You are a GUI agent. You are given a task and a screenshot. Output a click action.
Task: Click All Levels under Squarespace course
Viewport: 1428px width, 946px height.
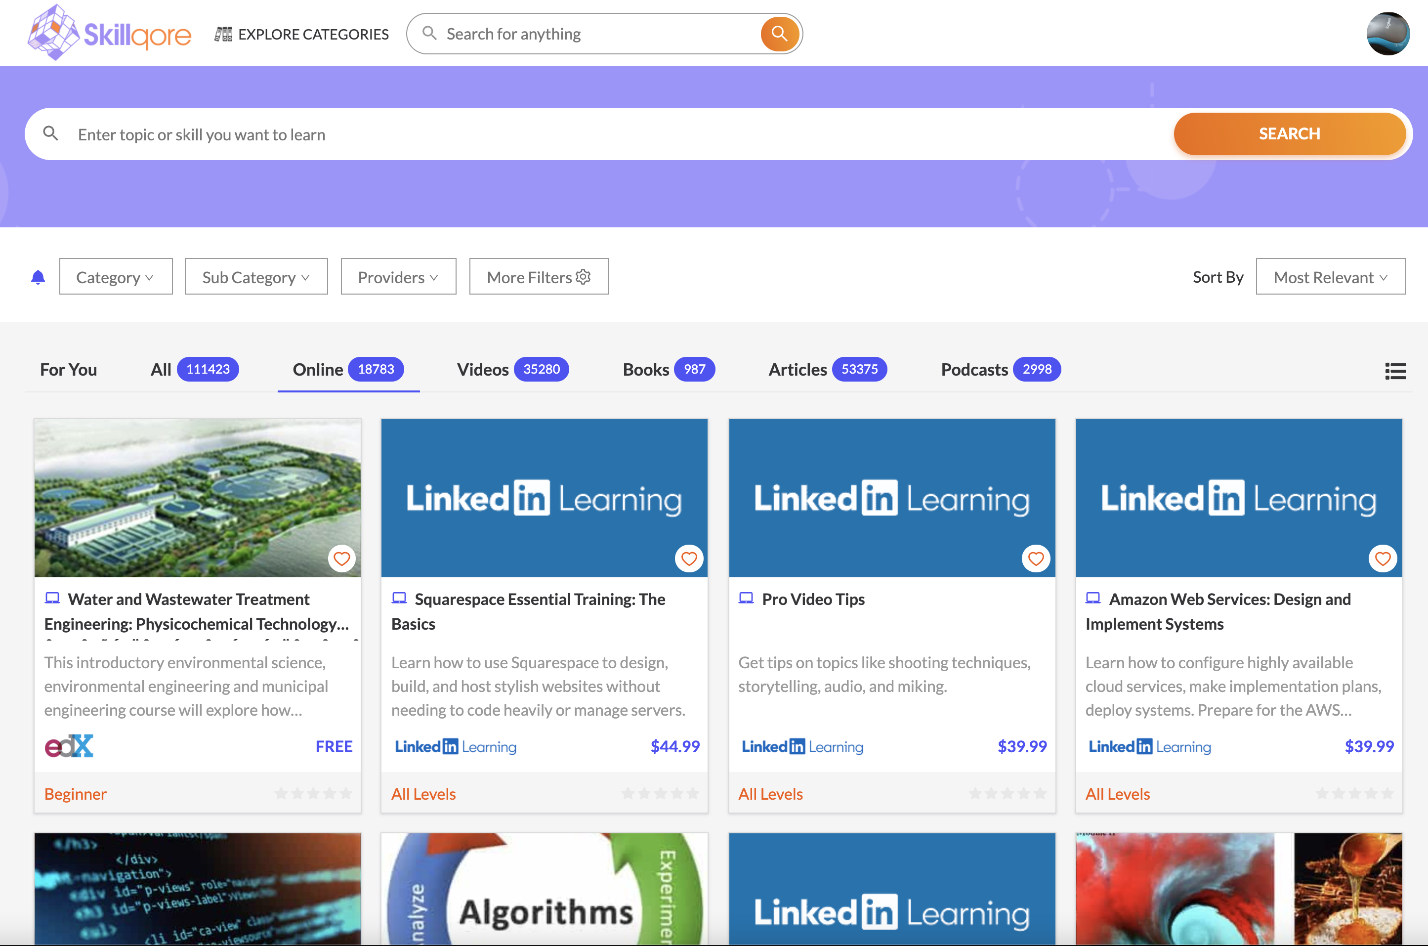click(424, 793)
